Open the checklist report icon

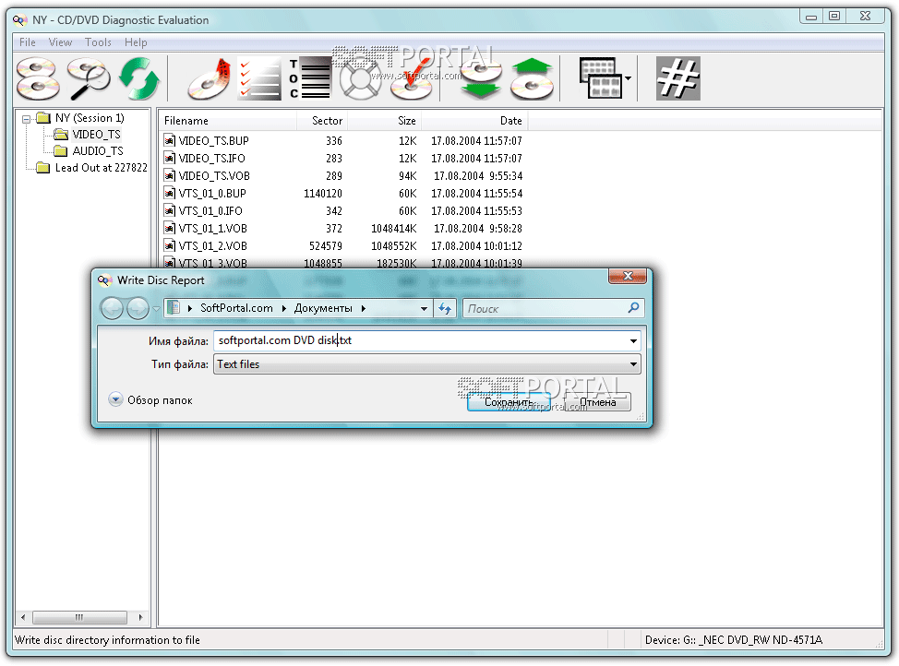point(258,78)
